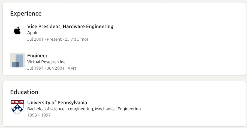The image size is (247, 128).
Task: Select the Jul 2001 - Present date line
Action: coord(58,39)
